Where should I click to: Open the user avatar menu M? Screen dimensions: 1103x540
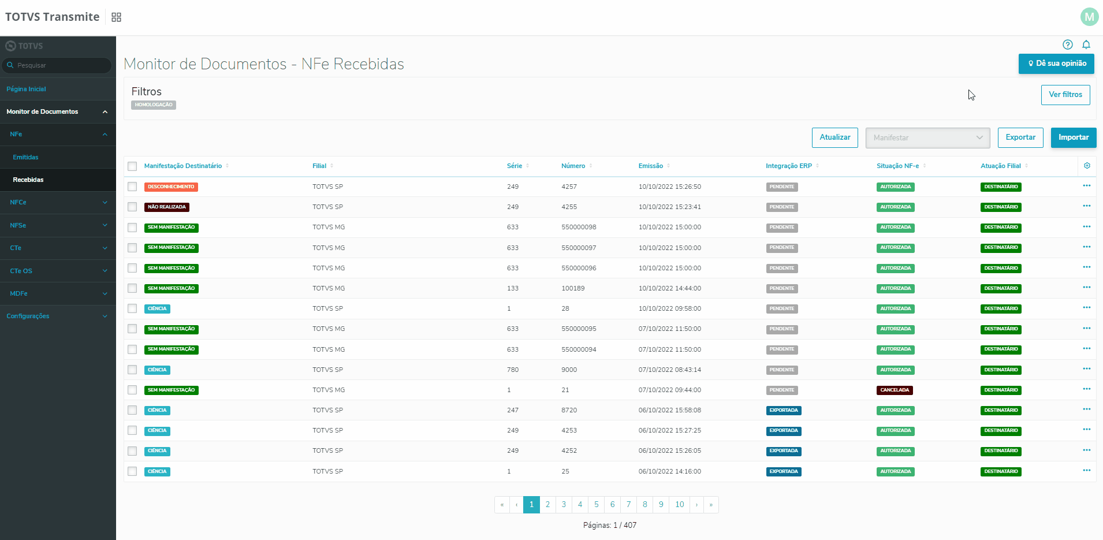tap(1089, 17)
